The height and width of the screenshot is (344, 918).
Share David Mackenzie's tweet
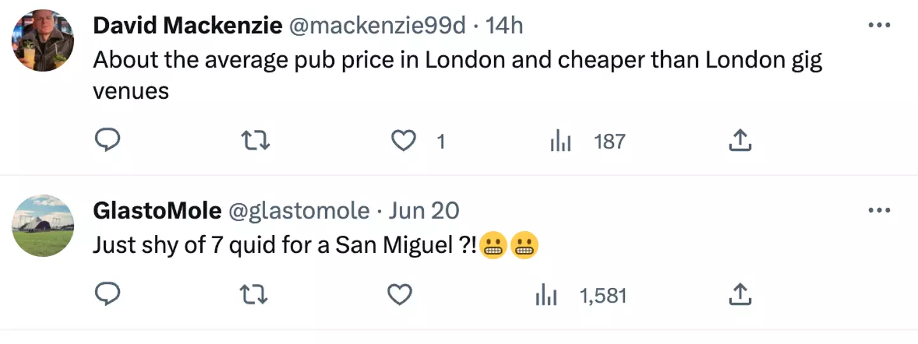click(x=739, y=141)
